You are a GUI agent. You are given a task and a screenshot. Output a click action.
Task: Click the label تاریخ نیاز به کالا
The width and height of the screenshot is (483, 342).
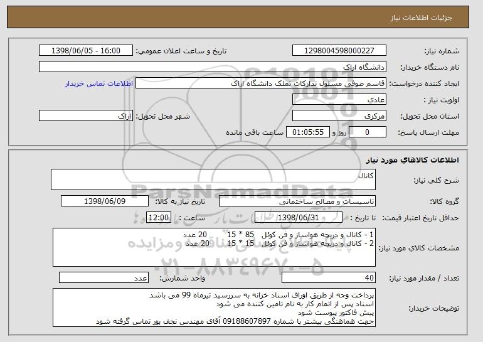(x=180, y=201)
